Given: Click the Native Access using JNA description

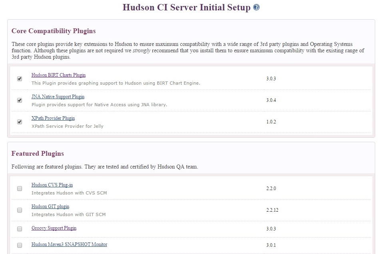Looking at the screenshot, I should pyautogui.click(x=99, y=105).
